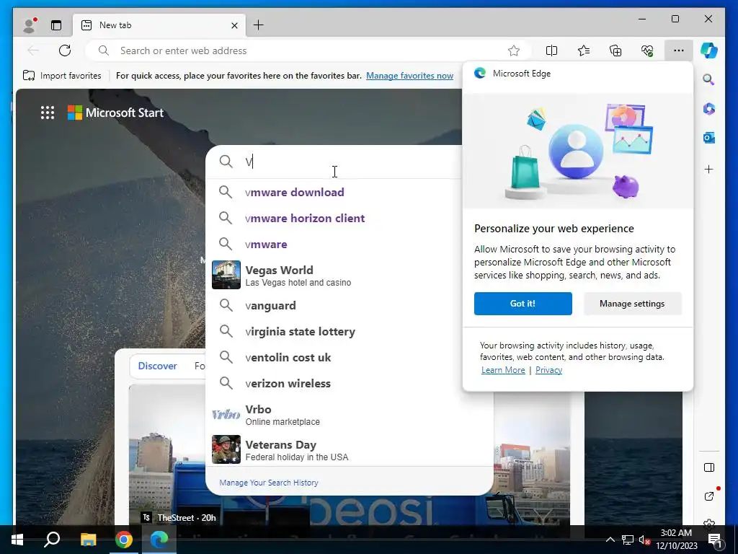
Task: Launch Chrome from taskbar
Action: (x=124, y=540)
